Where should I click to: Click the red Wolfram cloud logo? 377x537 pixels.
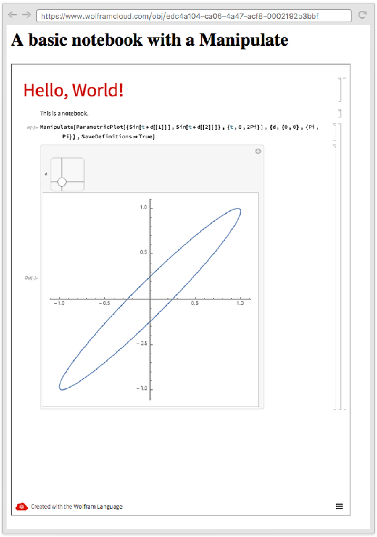(x=22, y=506)
